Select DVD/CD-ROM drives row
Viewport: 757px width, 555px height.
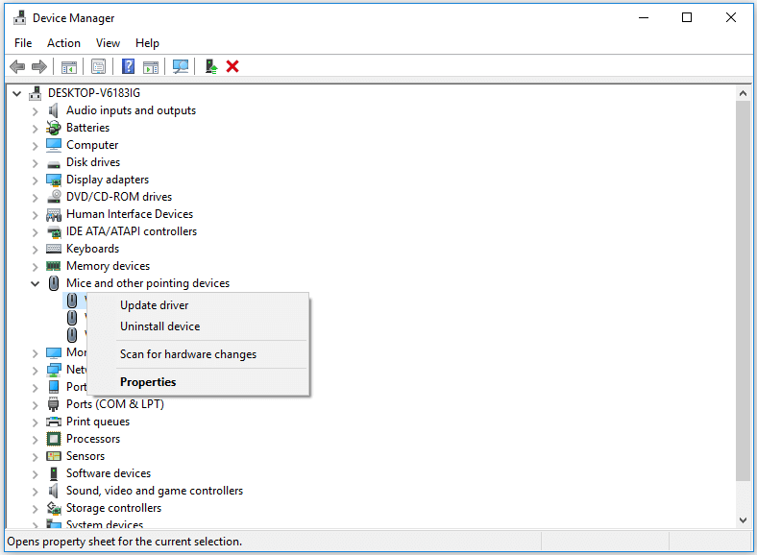coord(119,197)
